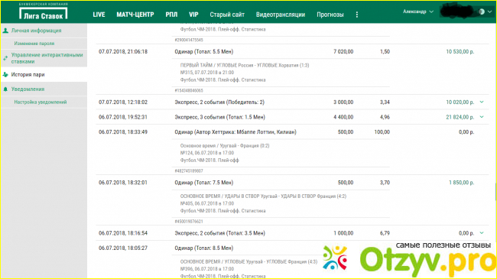Select Экспресс, 3 события (Тотал: 1.5 Мен)

coord(219,117)
